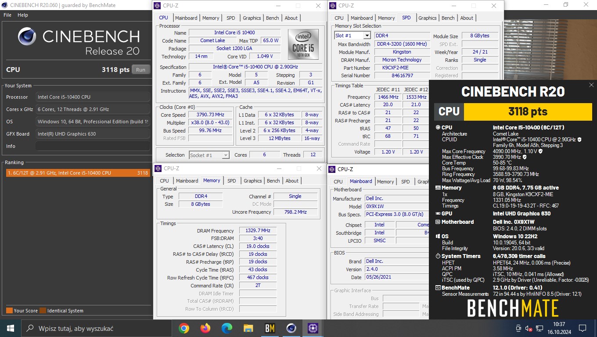Click the Memory section icon in BenchMate overlay
597x337 pixels.
tap(438, 188)
